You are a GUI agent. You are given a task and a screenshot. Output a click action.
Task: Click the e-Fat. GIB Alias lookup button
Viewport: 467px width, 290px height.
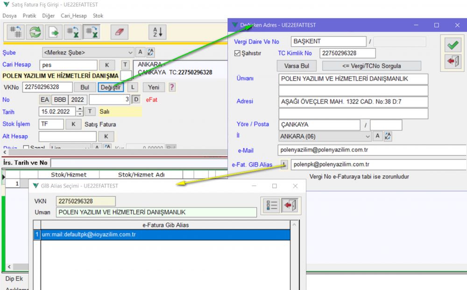284,164
